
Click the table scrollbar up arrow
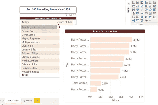click(75, 22)
